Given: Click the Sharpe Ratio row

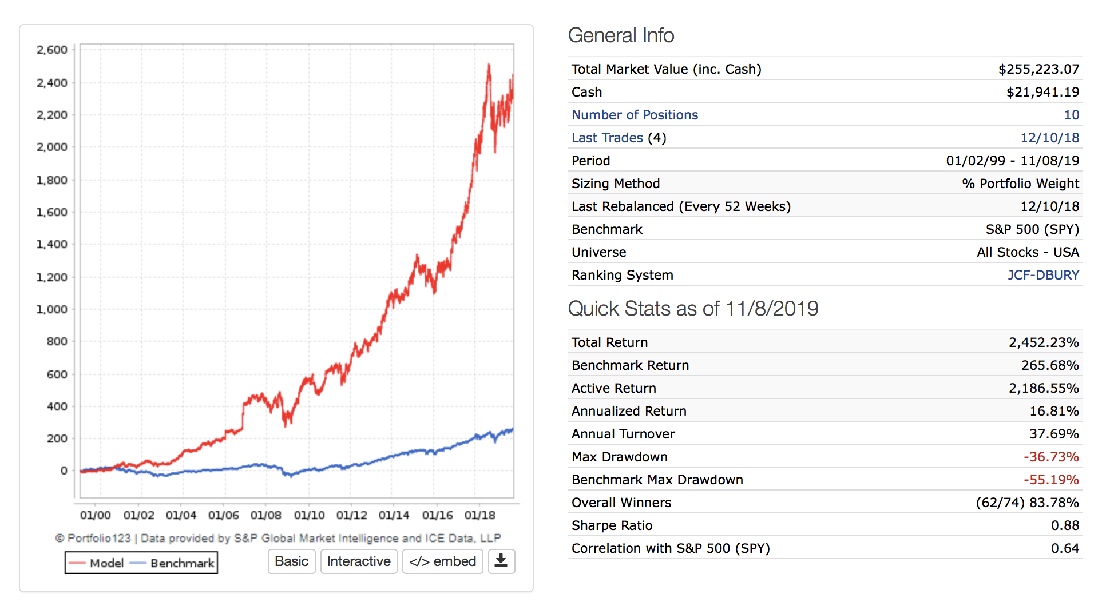Looking at the screenshot, I should coord(612,525).
